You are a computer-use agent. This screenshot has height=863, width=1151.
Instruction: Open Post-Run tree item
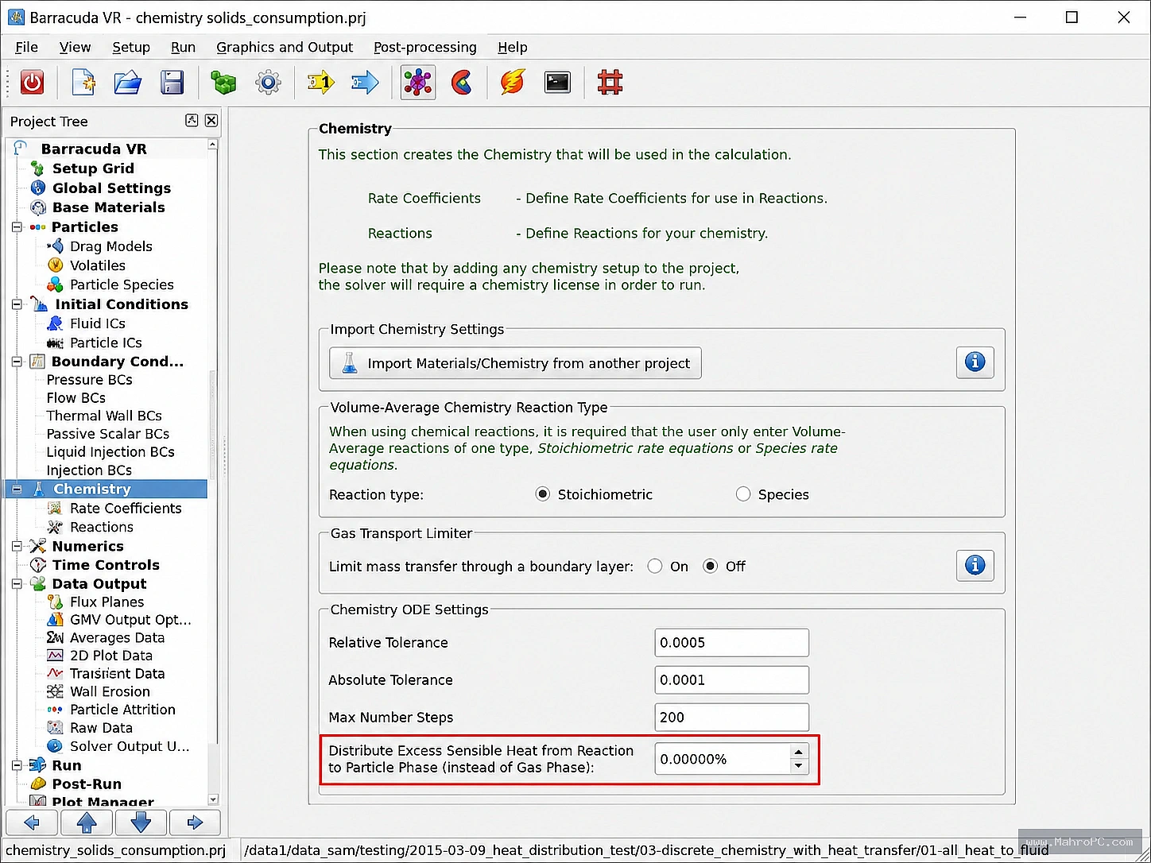[87, 784]
